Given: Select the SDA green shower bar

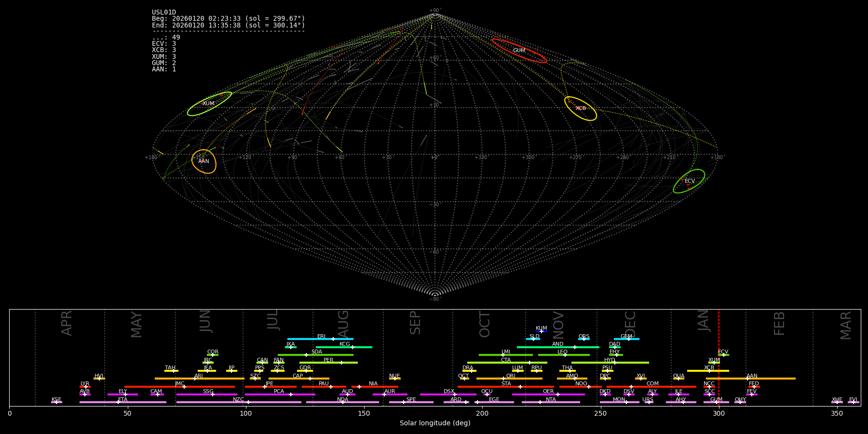Looking at the screenshot, I should (315, 355).
